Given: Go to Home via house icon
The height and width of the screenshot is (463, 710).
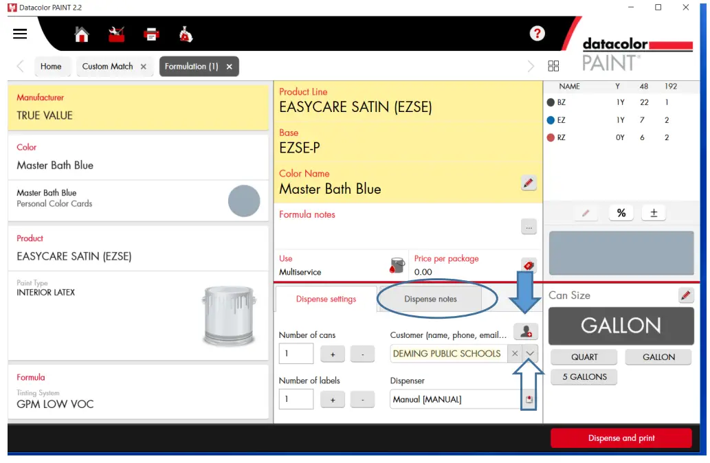Looking at the screenshot, I should coord(82,34).
